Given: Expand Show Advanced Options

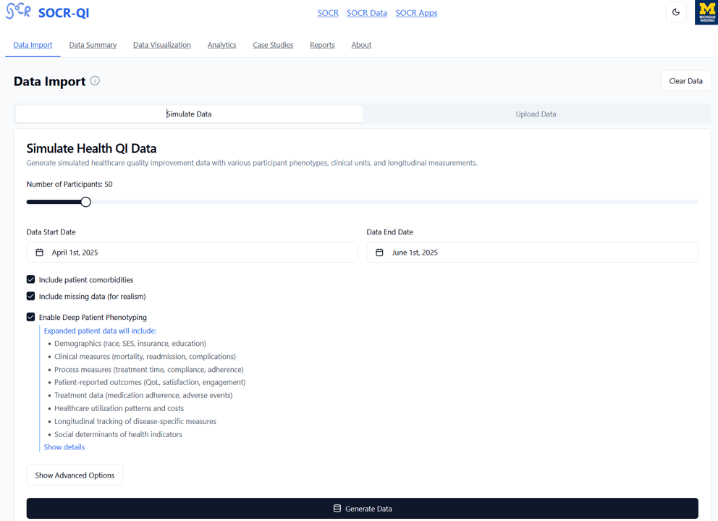Looking at the screenshot, I should pos(75,475).
